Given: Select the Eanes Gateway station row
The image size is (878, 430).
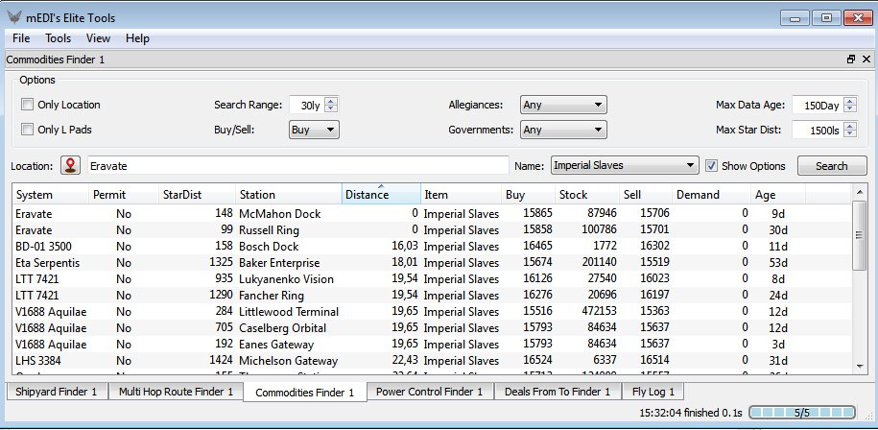Looking at the screenshot, I should click(x=432, y=344).
